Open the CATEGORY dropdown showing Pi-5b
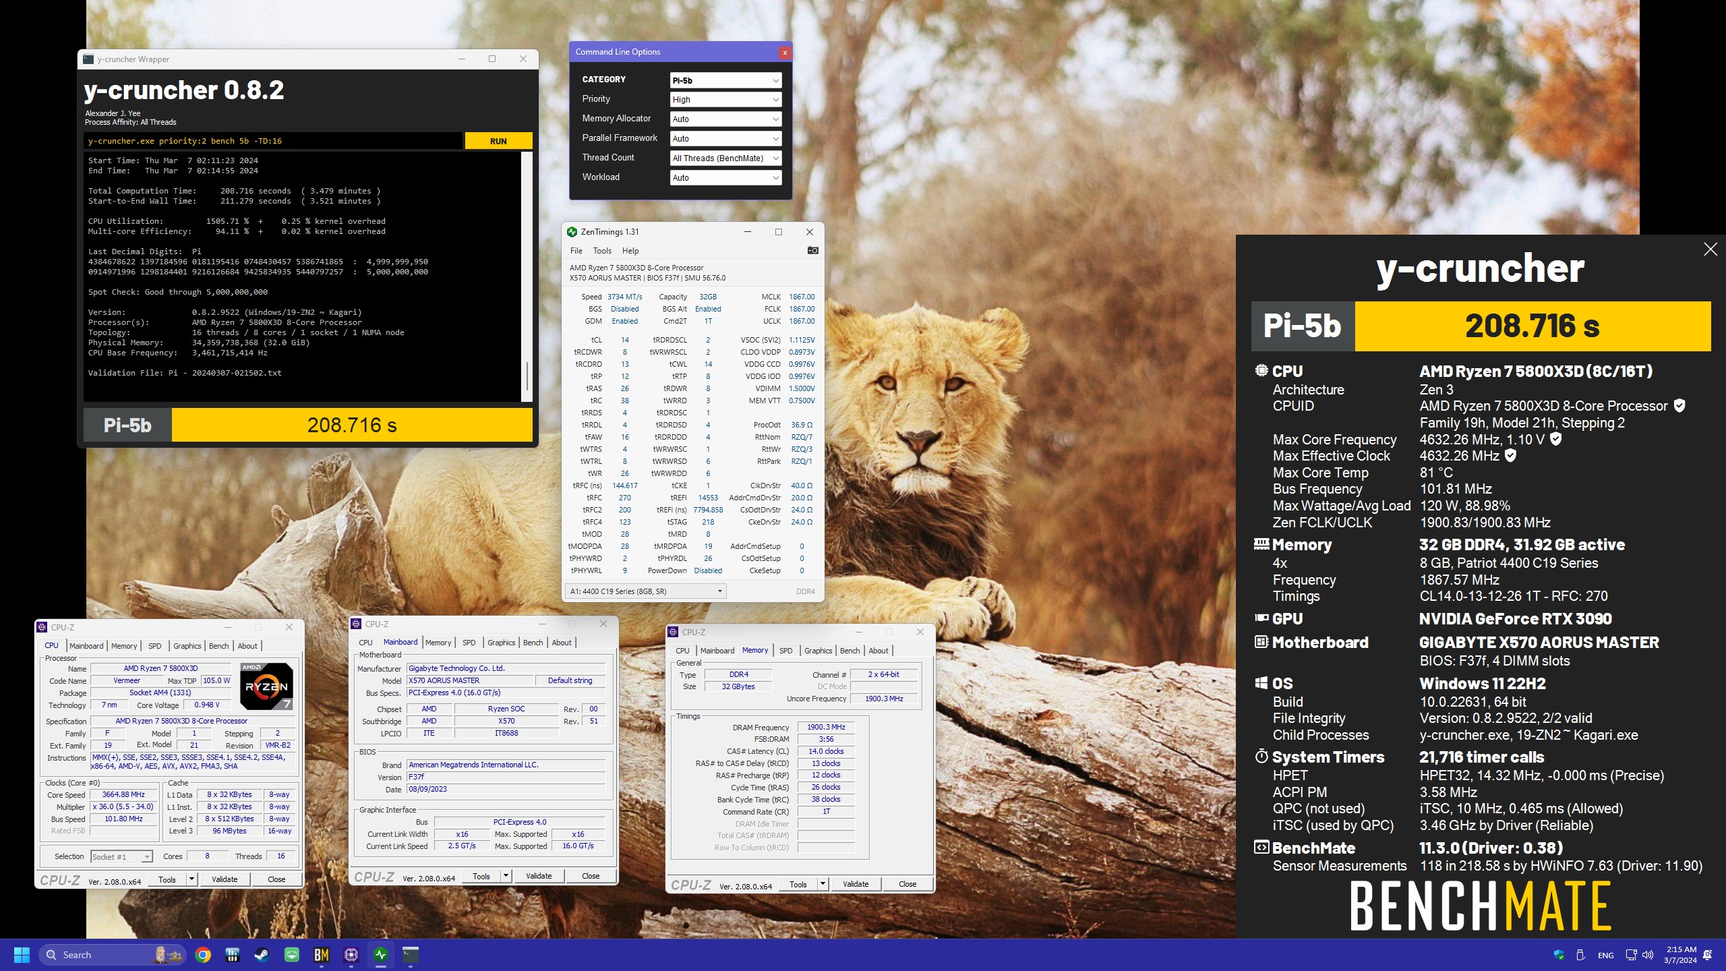1726x971 pixels. click(x=725, y=80)
